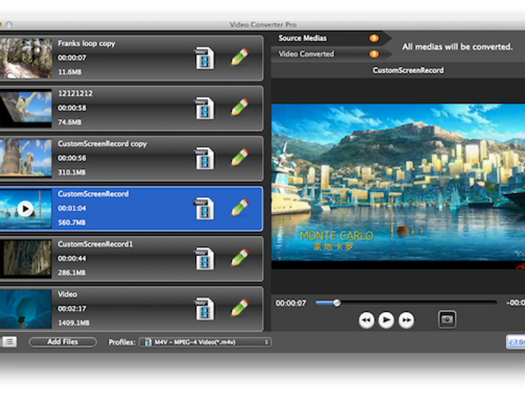The height and width of the screenshot is (394, 525).
Task: Select the Franks loop copy title
Action: coord(87,43)
